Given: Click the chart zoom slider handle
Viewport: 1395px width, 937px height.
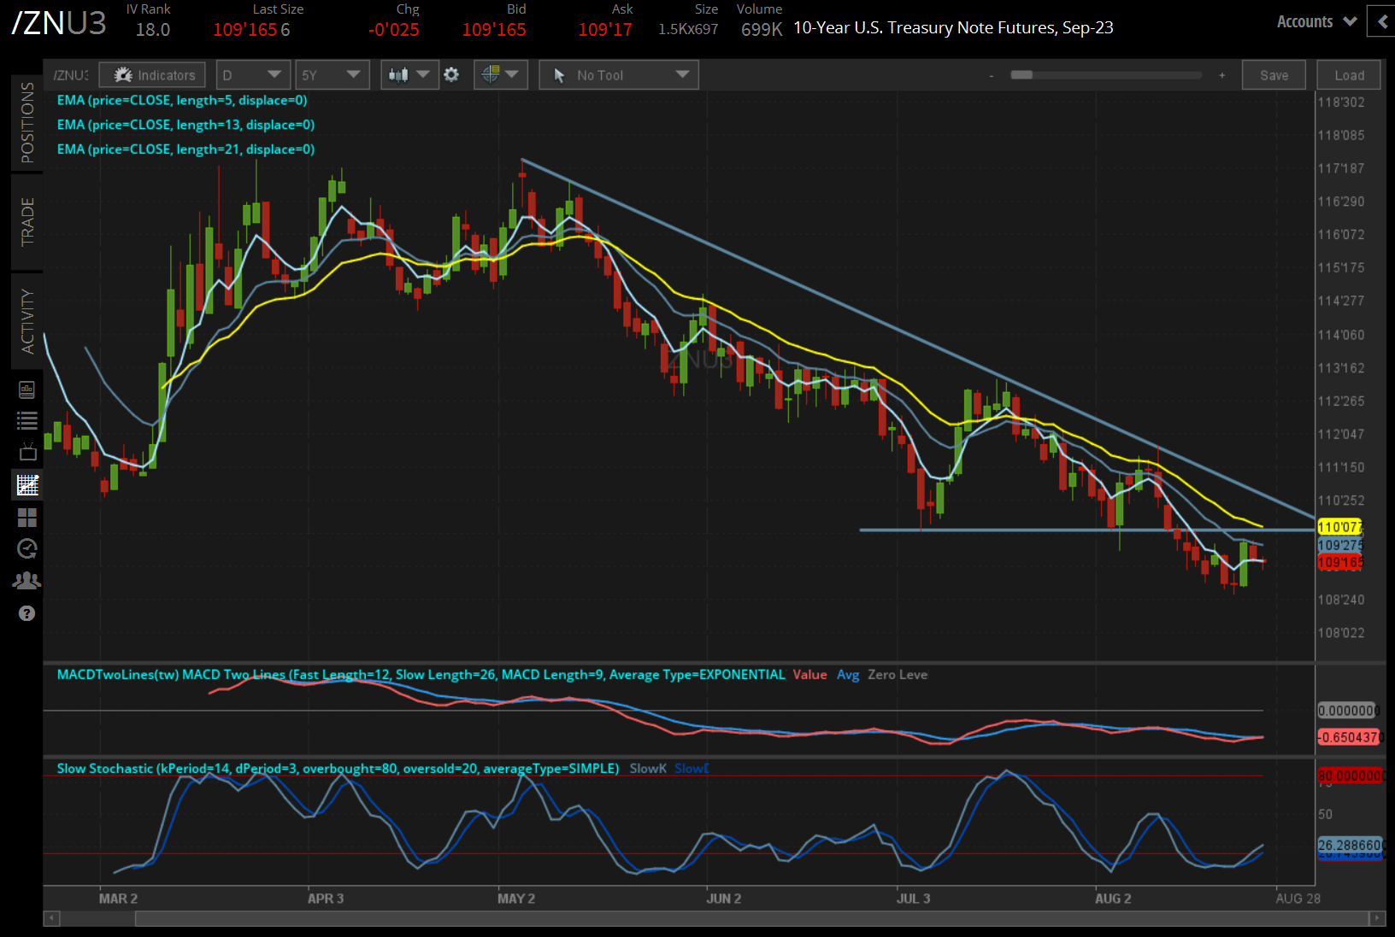Looking at the screenshot, I should coord(1021,75).
